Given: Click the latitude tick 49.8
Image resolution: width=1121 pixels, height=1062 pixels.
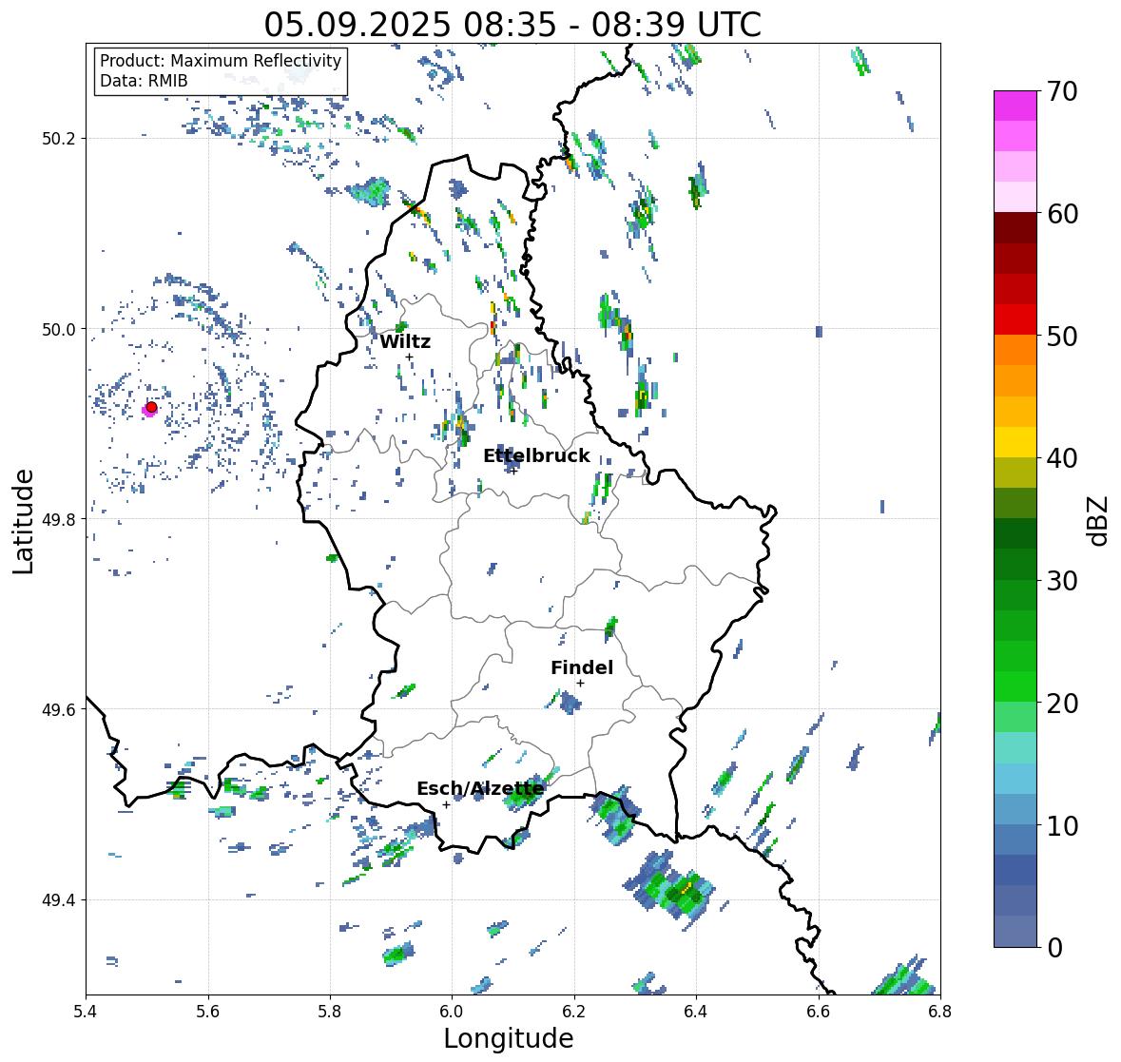Looking at the screenshot, I should tap(59, 519).
